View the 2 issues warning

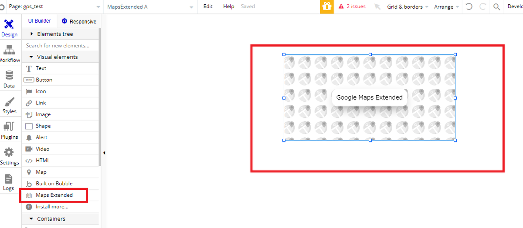(352, 7)
